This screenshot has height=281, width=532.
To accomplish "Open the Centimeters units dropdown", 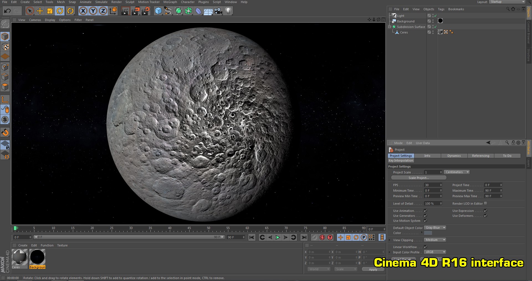I will pyautogui.click(x=457, y=172).
